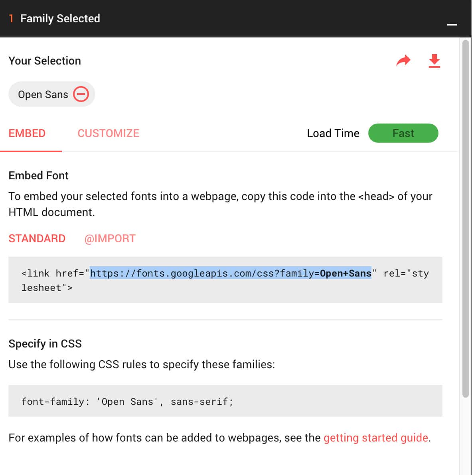Click the download family icon
This screenshot has height=475, width=472.
coord(434,61)
